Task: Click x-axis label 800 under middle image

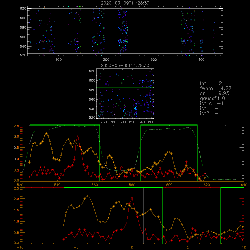Action: pyautogui.click(x=122, y=122)
